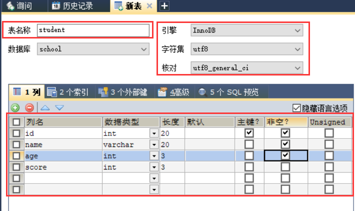The width and height of the screenshot is (355, 211).
Task: Select the column name cell 'score'
Action: [x=63, y=167]
